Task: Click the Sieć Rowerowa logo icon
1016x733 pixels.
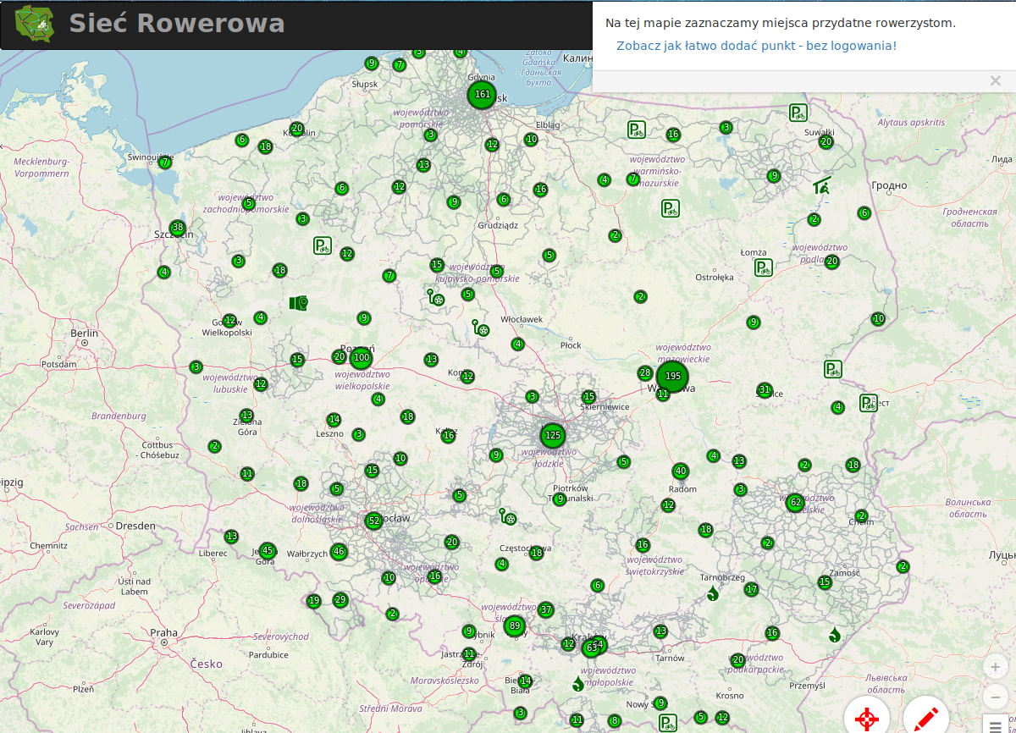Action: tap(34, 25)
